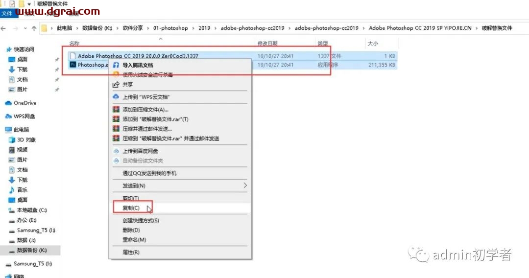Open 下载 under quick access

pos(22,69)
